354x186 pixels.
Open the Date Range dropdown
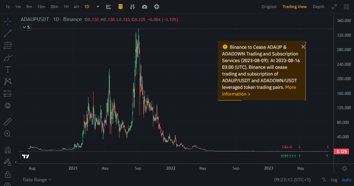click(37, 180)
